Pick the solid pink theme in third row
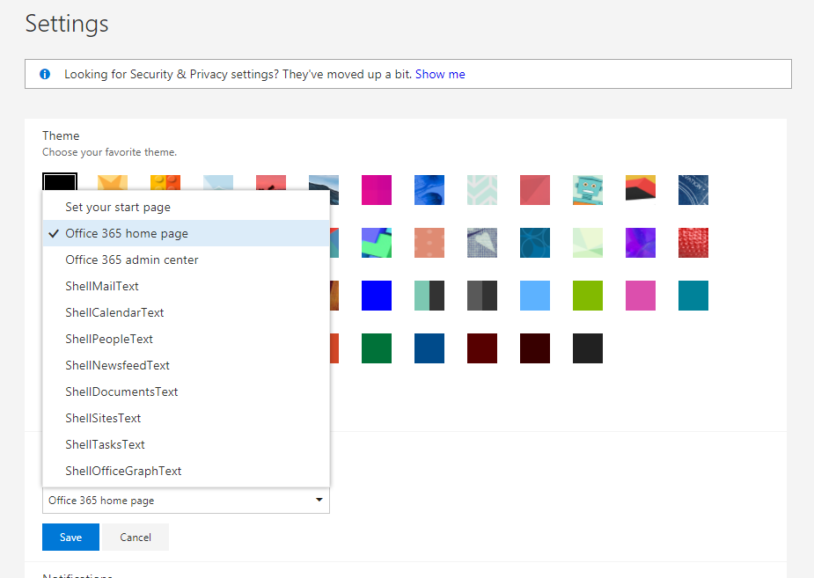The height and width of the screenshot is (578, 814). [x=640, y=296]
